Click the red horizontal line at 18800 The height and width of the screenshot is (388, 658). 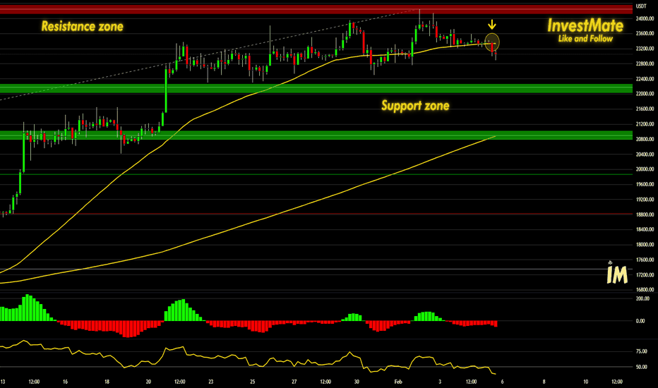(x=316, y=214)
